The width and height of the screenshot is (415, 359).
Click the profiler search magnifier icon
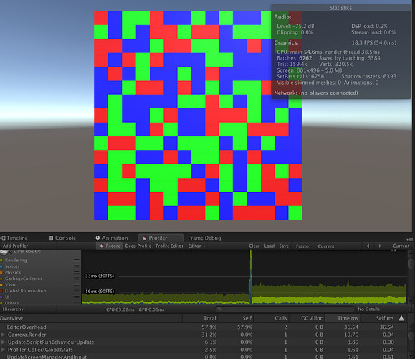point(219,309)
